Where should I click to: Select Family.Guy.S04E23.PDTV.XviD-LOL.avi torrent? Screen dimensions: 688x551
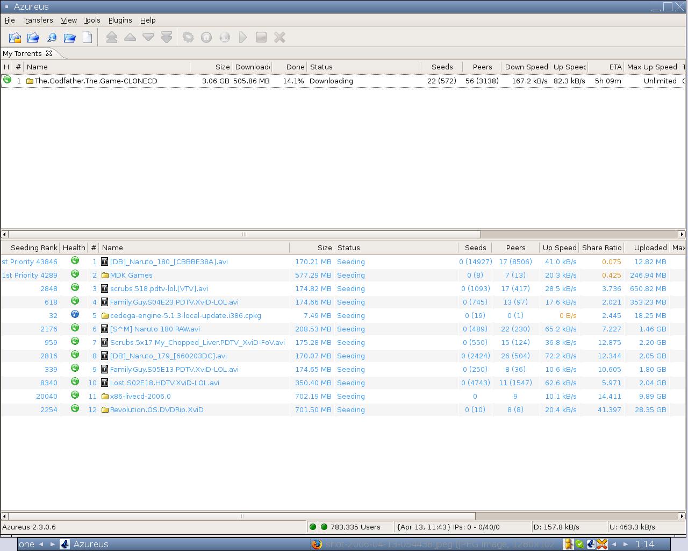coord(343,302)
